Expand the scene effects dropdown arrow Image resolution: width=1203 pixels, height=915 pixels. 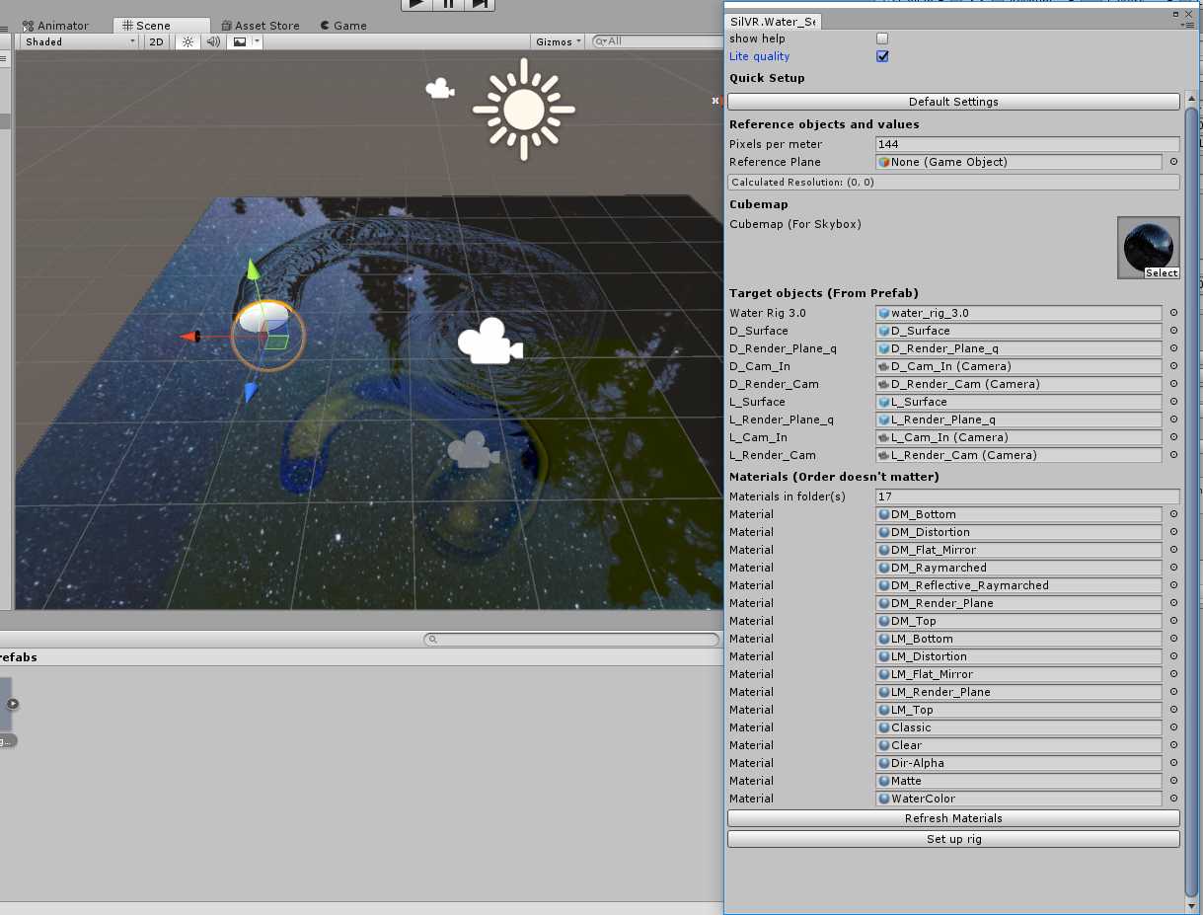[x=257, y=41]
